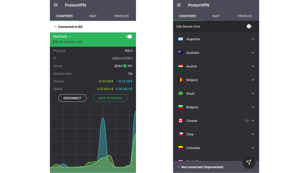Click the Canada flag icon
This screenshot has width=308, height=173.
click(180, 121)
